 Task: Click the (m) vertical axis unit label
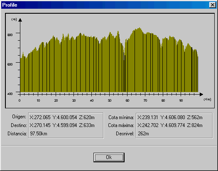coord(14,20)
